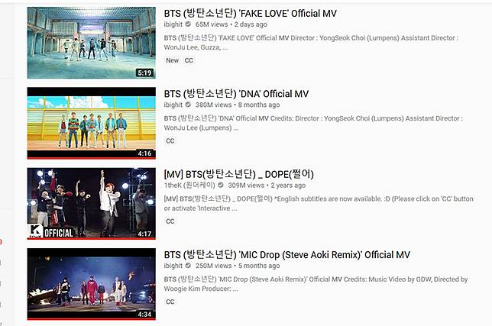Screen dimensions: 492x326
Task: Click verified badge next to ibighit on FAKE LOVE
Action: click(188, 24)
